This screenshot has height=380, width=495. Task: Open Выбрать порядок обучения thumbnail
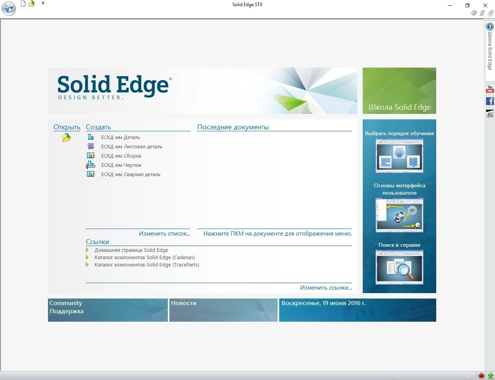tap(399, 156)
